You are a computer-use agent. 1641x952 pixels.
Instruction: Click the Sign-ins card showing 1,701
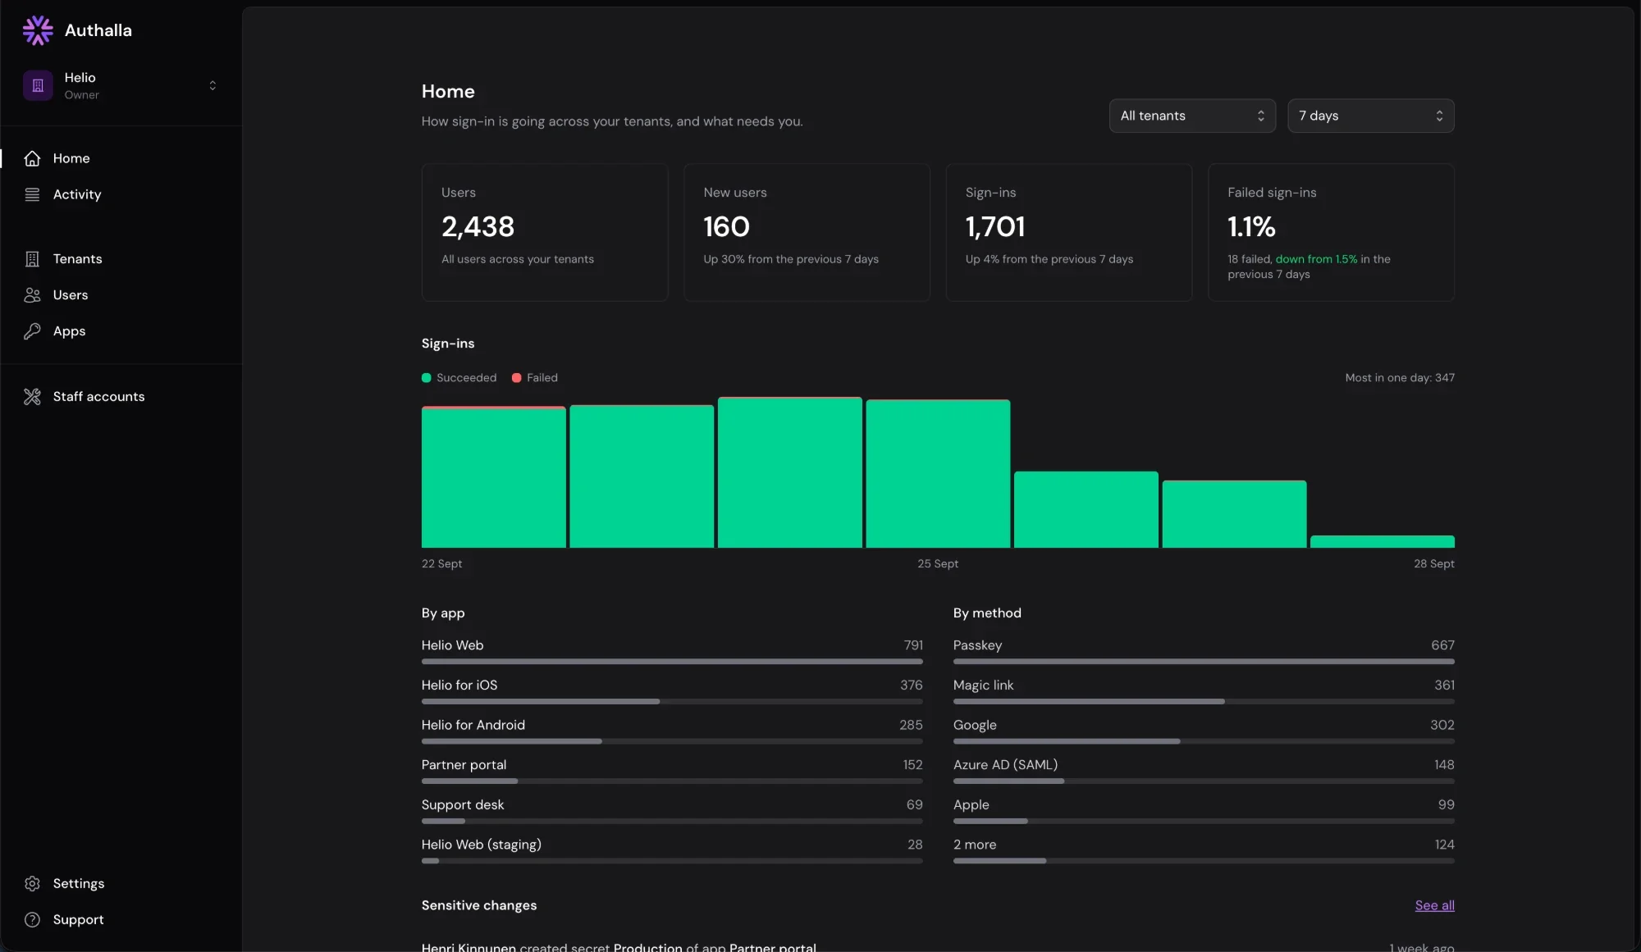(x=1069, y=232)
